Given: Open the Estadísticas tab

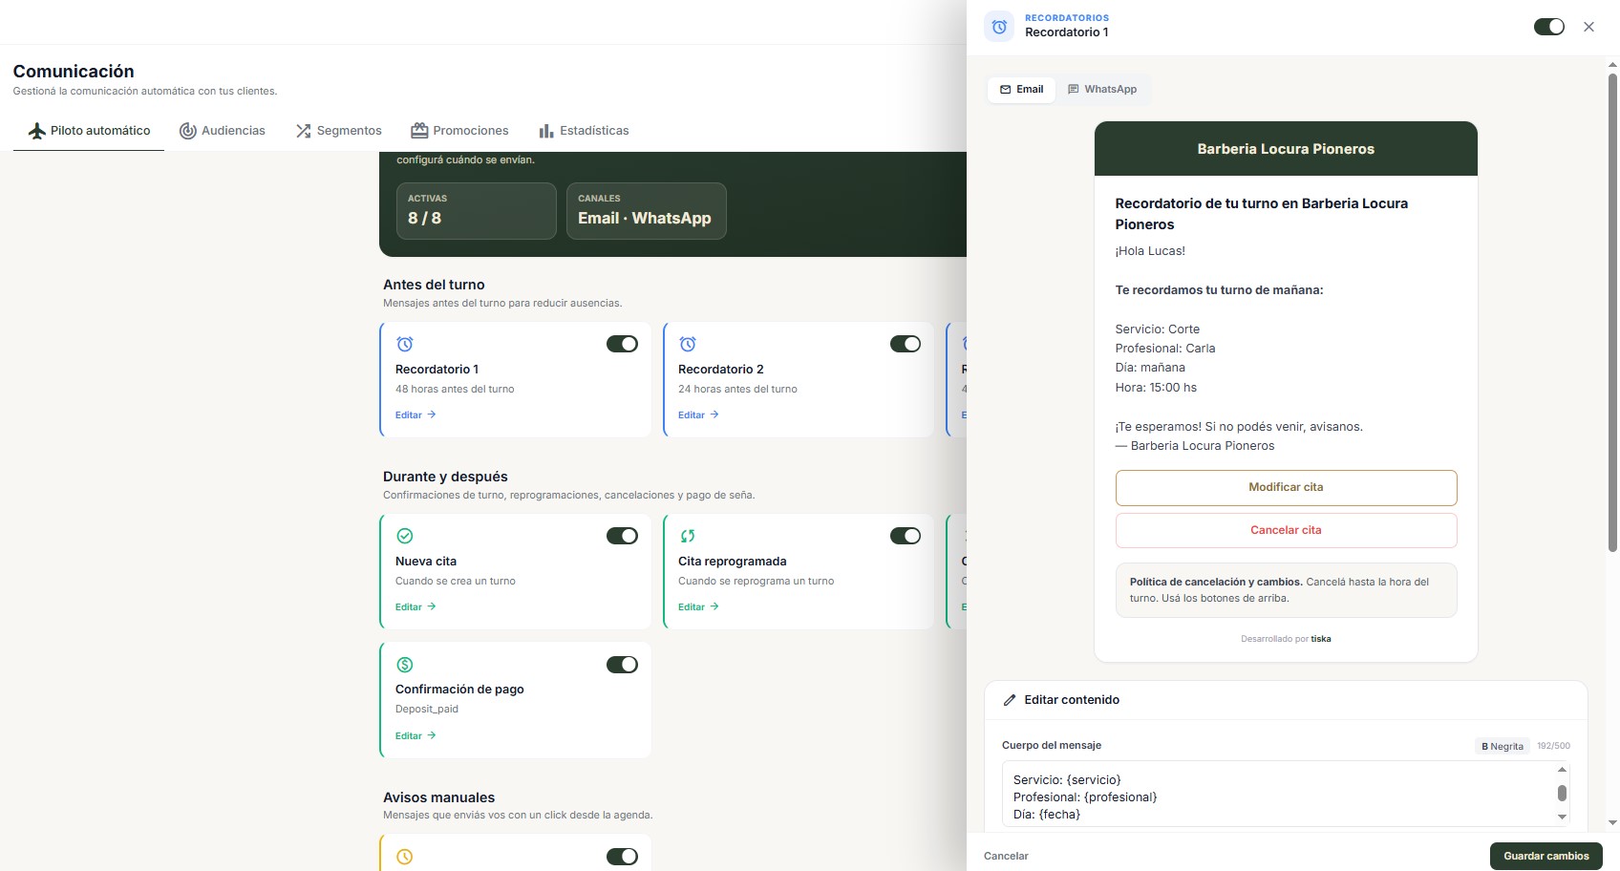Looking at the screenshot, I should point(584,131).
